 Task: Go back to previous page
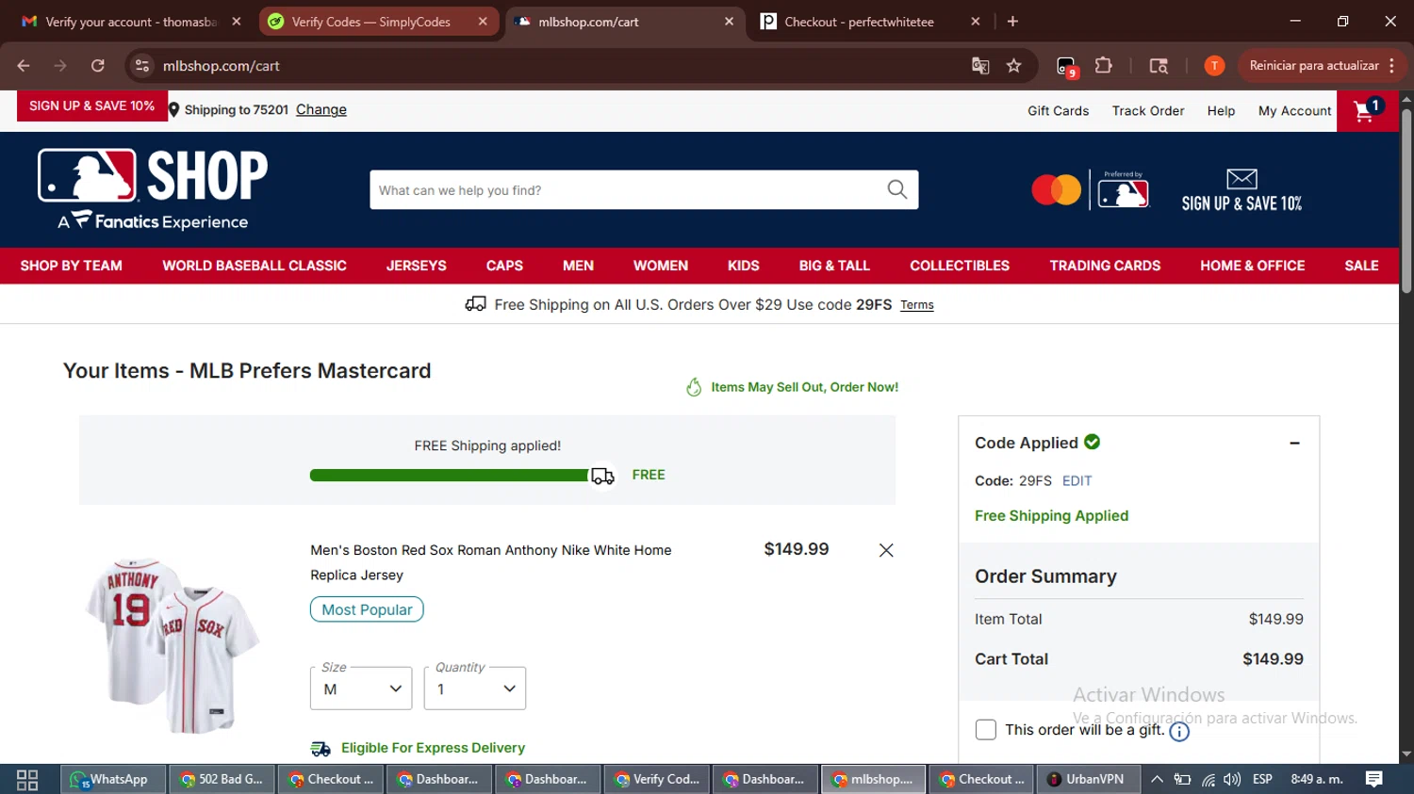[24, 66]
